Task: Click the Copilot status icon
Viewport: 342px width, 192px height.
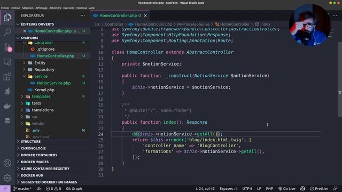Action: point(302,188)
